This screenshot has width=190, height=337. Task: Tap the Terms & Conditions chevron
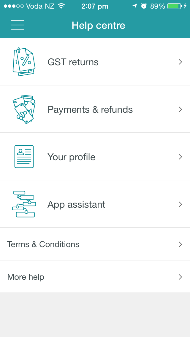click(180, 244)
